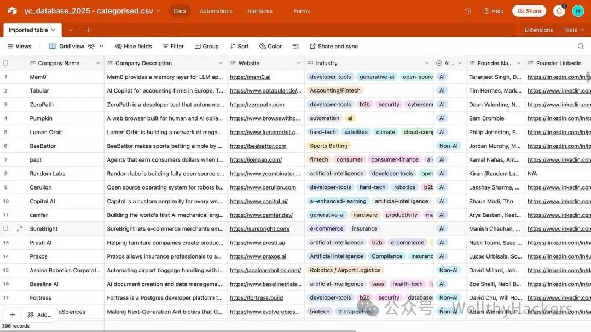Add a new table with plus icon
The height and width of the screenshot is (332, 591).
click(88, 30)
